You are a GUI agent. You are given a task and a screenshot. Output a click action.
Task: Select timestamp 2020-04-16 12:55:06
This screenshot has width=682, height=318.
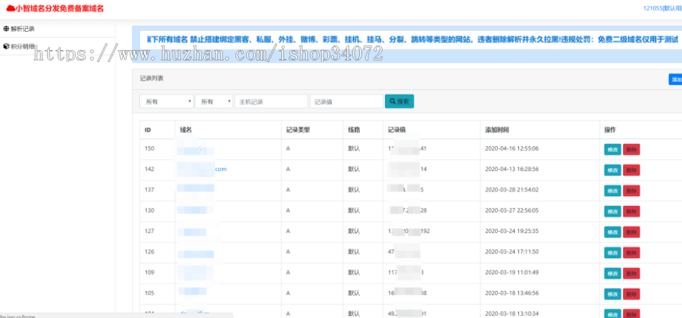512,148
